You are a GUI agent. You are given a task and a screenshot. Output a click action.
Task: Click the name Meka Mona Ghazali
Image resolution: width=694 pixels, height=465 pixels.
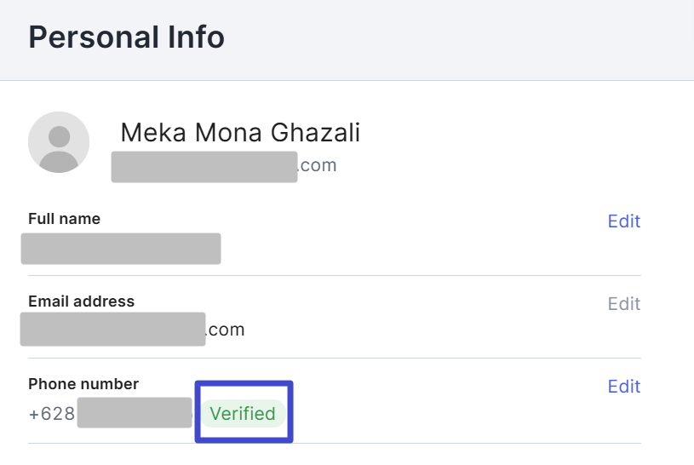240,132
